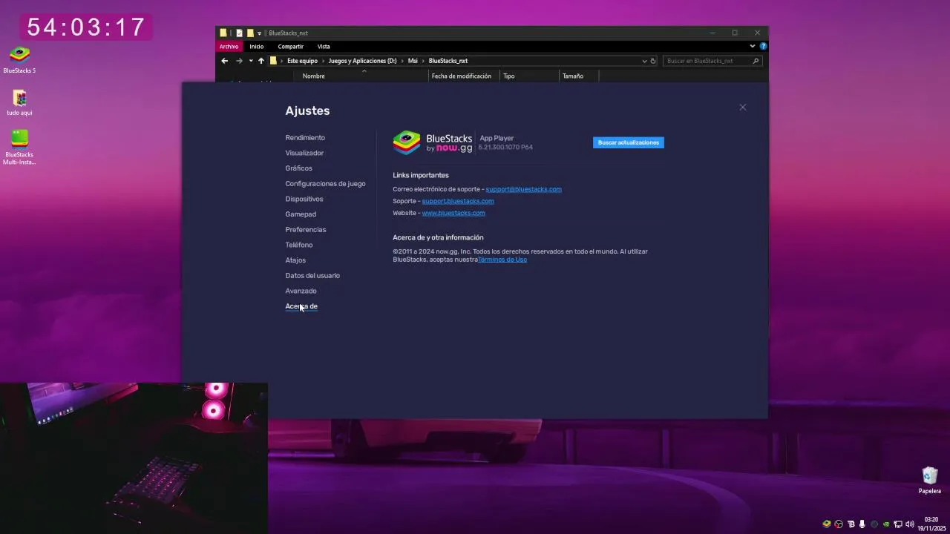The height and width of the screenshot is (534, 950).
Task: Open the Visualizador settings section
Action: tap(304, 153)
